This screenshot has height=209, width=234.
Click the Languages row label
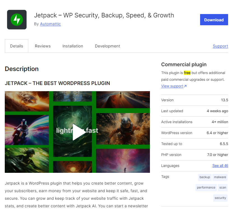(170, 166)
